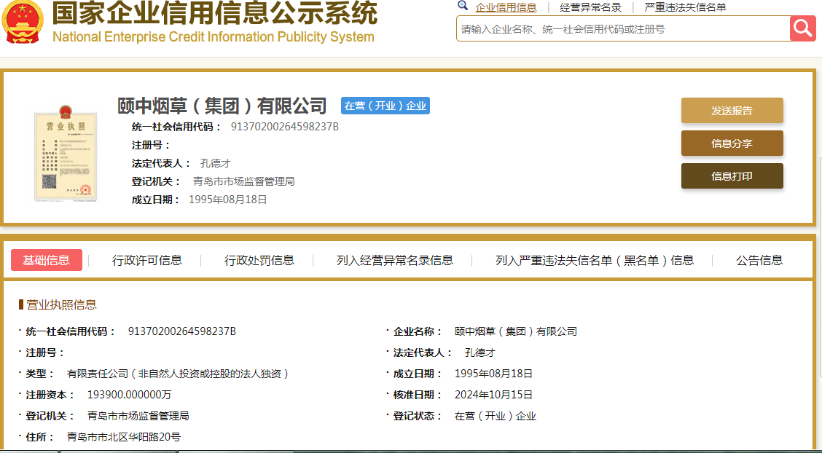Select the 企业信用信息 search category link
The width and height of the screenshot is (822, 453).
pyautogui.click(x=506, y=7)
